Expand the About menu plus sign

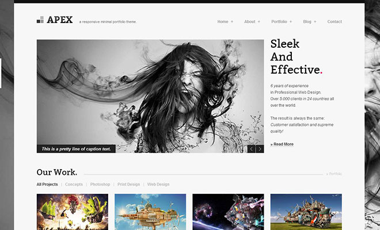click(259, 22)
